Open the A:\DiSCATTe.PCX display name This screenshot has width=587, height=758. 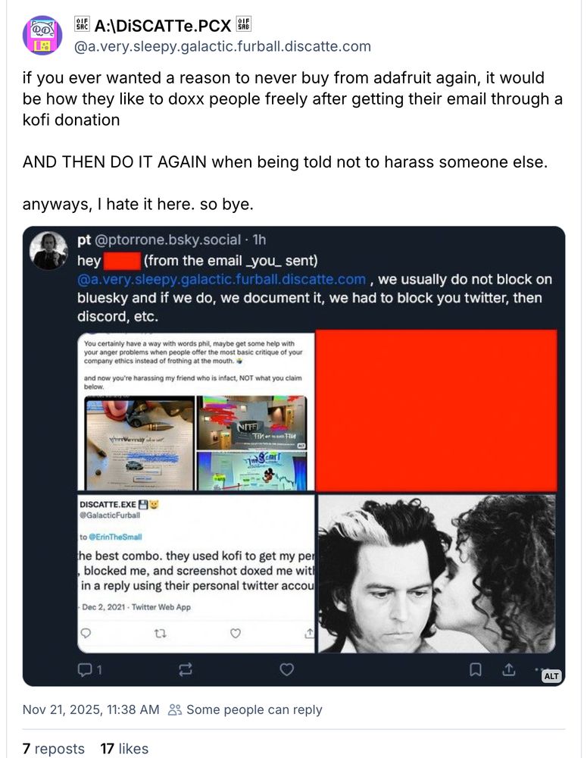point(163,25)
